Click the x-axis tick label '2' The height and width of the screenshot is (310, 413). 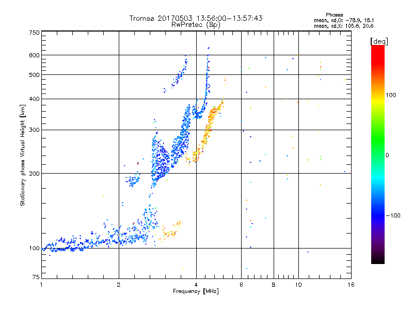coord(119,285)
